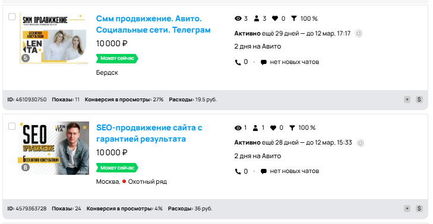Click 'Может сейчас' badge on SEO listing
433x224 pixels.
point(117,168)
